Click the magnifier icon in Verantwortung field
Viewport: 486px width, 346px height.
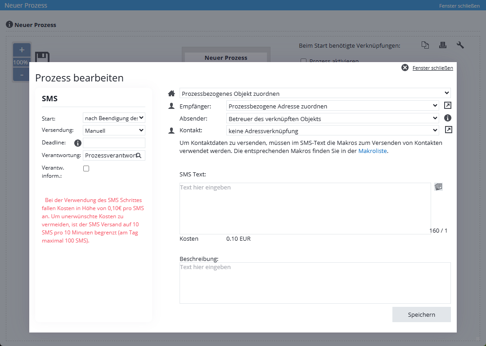tap(139, 155)
